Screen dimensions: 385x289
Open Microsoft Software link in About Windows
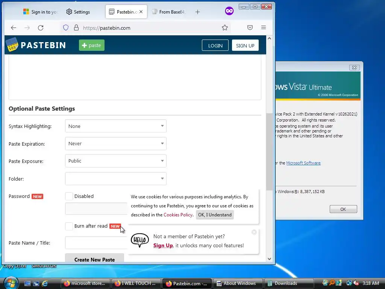pos(303,163)
